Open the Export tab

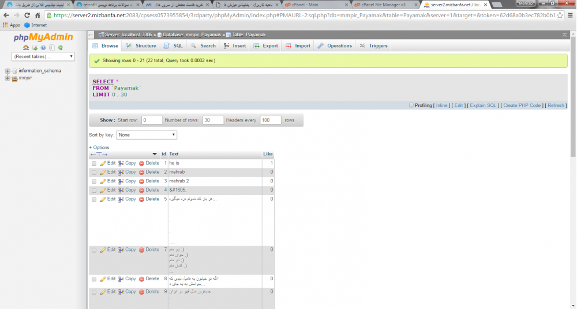(x=266, y=45)
